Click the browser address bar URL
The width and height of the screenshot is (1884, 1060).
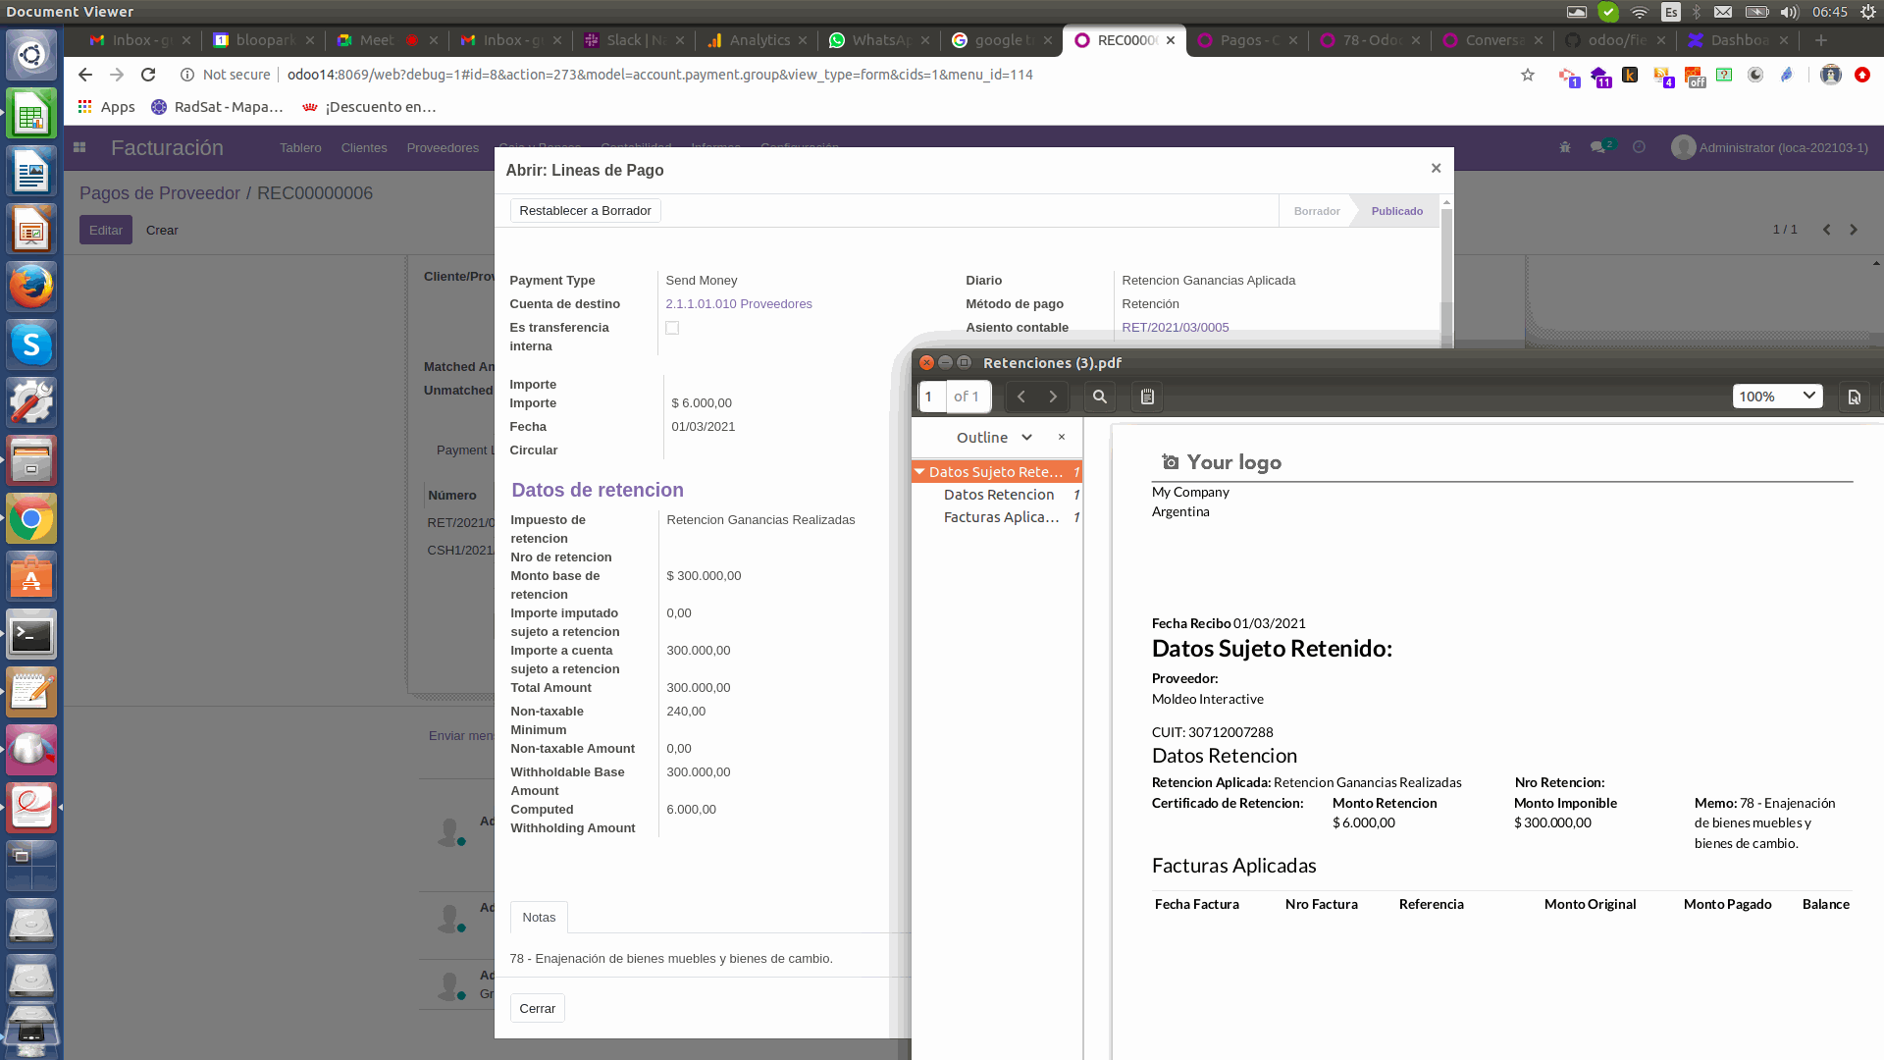pos(659,75)
